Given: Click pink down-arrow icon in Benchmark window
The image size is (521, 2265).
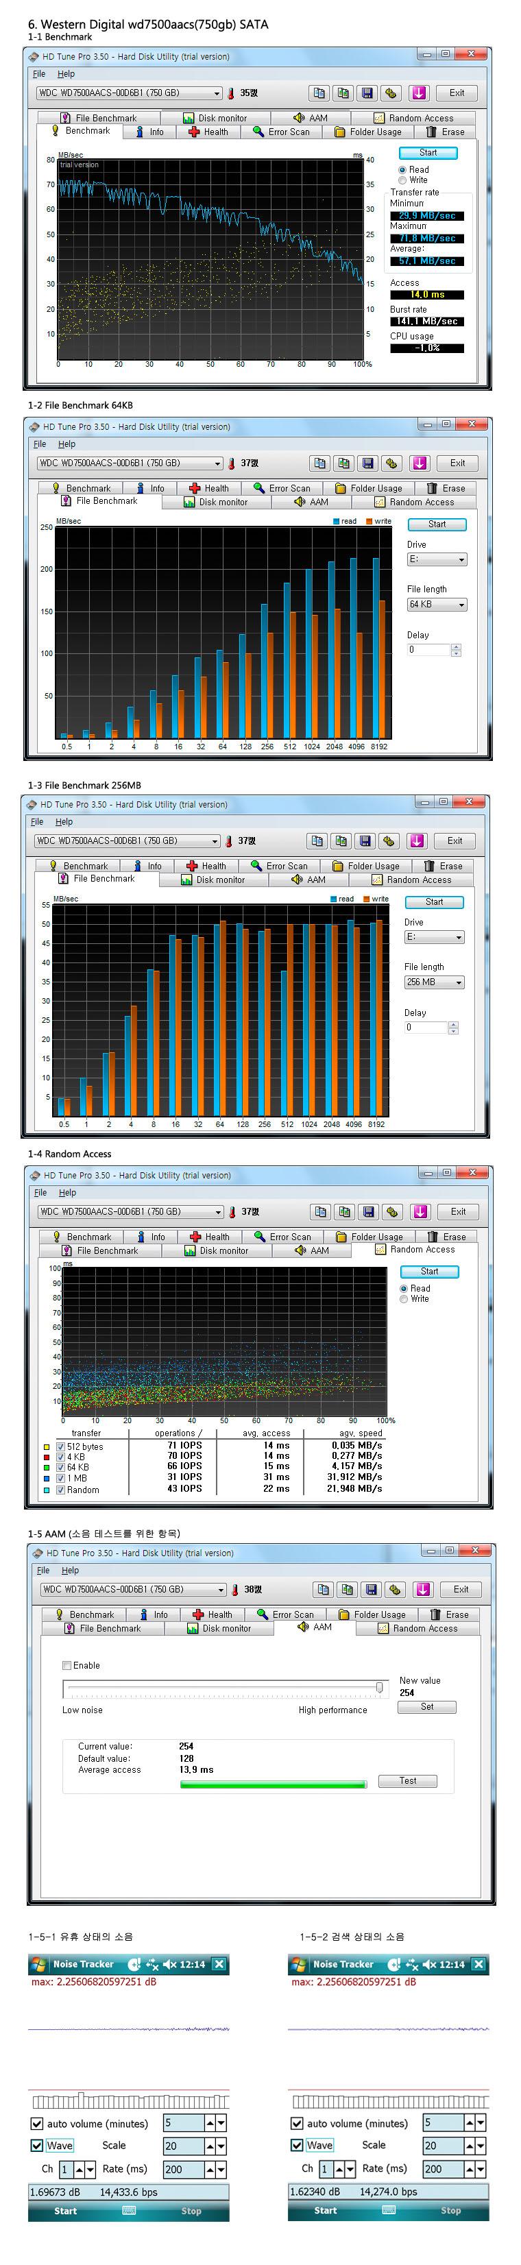Looking at the screenshot, I should point(418,93).
